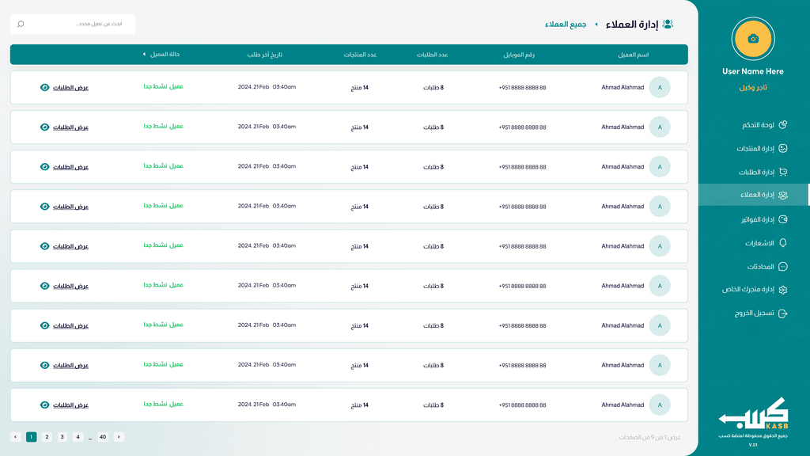810x456 pixels.
Task: Click the إدارة العملاء page title text
Action: click(631, 25)
